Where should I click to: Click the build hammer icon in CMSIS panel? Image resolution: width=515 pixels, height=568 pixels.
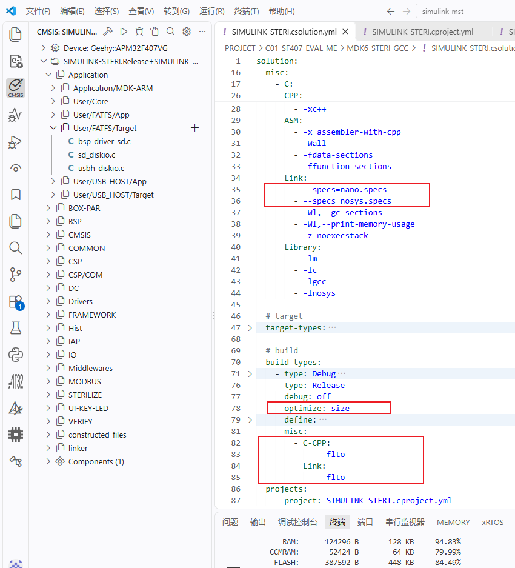(108, 32)
